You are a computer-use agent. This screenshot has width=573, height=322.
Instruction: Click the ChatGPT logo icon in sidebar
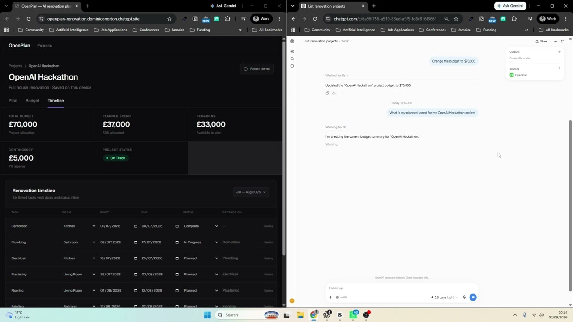(x=292, y=41)
